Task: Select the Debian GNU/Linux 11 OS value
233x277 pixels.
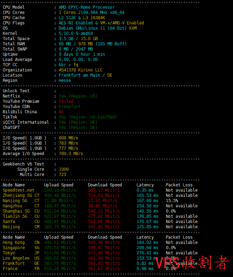Action: (98, 28)
